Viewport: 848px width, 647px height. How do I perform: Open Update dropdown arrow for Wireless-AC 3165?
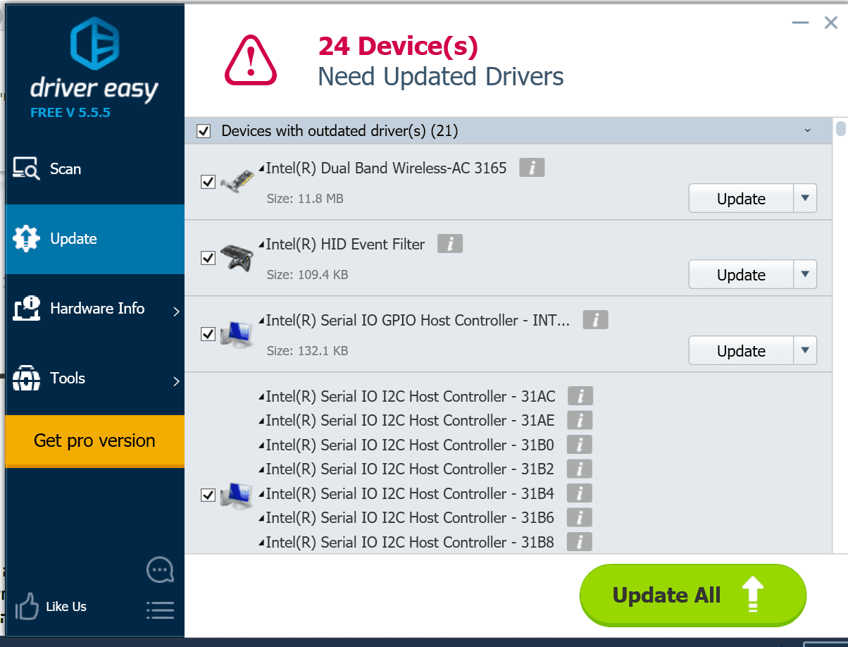(x=805, y=199)
